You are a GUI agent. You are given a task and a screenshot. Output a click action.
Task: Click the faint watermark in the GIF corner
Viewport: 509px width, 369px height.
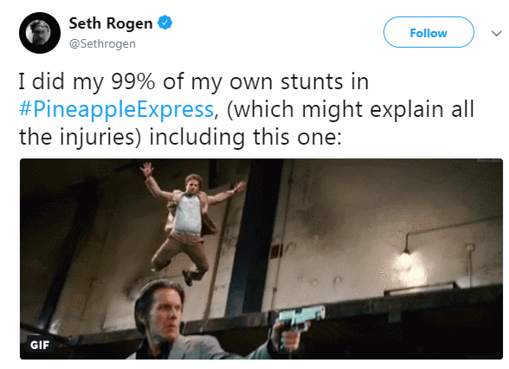488,161
